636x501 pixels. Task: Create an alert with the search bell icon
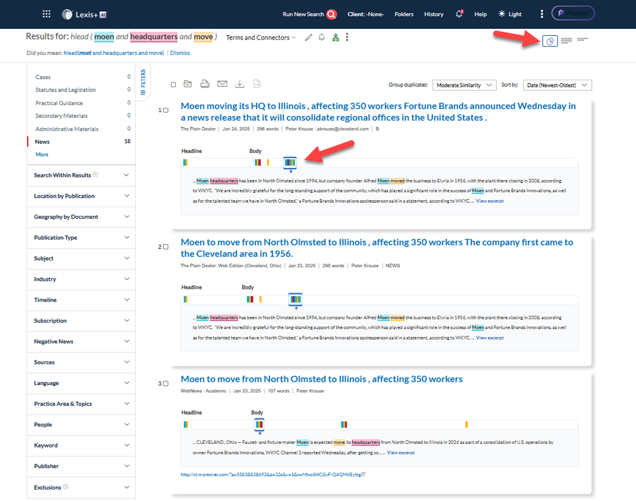click(322, 38)
